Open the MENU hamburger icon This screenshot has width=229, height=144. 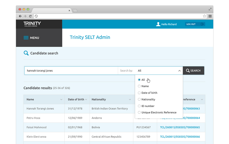pyautogui.click(x=26, y=38)
